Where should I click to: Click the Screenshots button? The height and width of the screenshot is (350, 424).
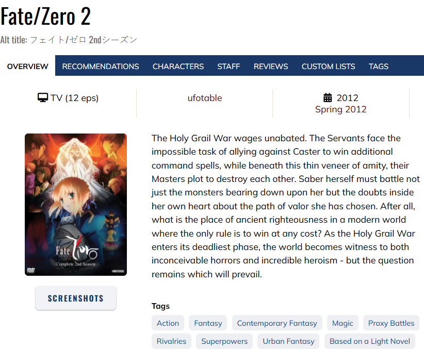click(76, 298)
